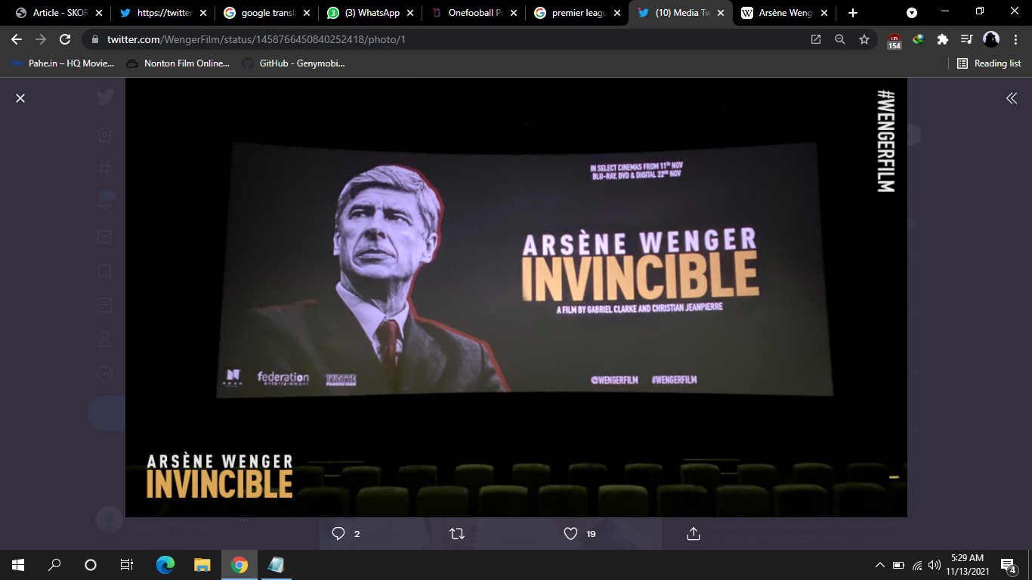Open the notepad app on taskbar
1032x580 pixels.
pyautogui.click(x=276, y=565)
